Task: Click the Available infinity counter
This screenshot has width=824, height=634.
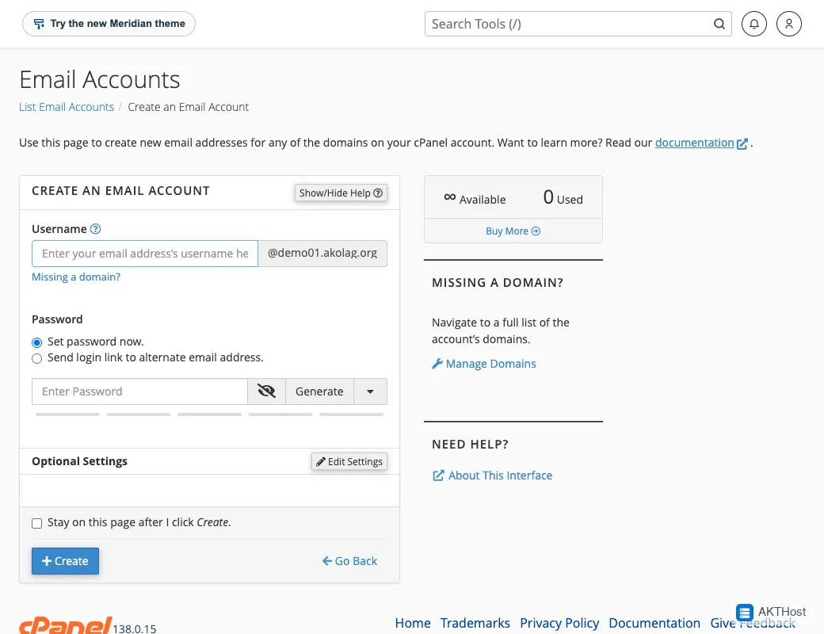Action: coord(475,199)
